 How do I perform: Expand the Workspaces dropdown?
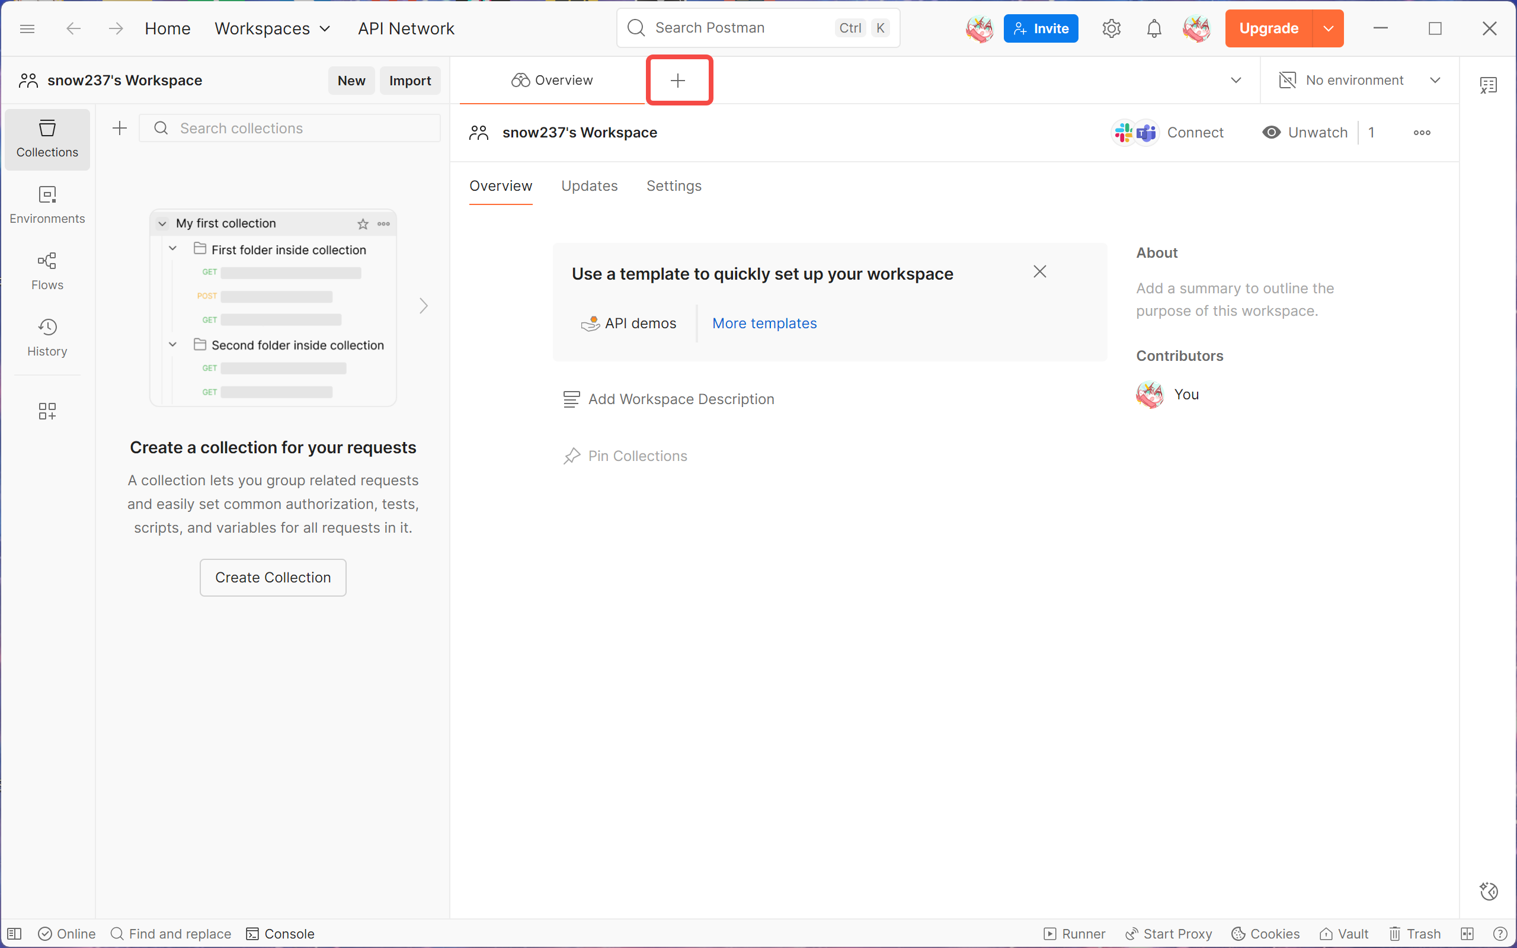pos(272,28)
